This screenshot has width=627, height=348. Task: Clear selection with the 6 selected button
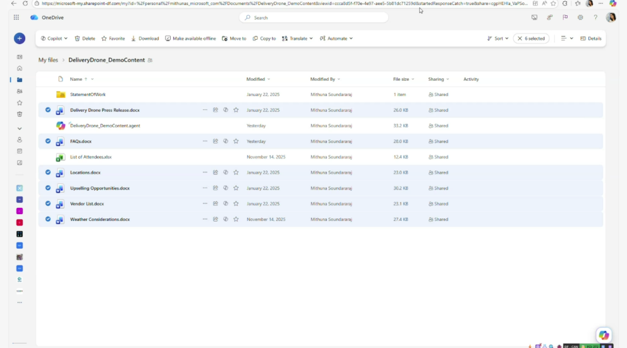(x=531, y=39)
